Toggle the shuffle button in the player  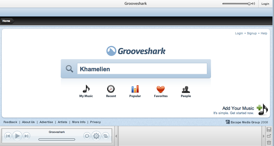106,136
